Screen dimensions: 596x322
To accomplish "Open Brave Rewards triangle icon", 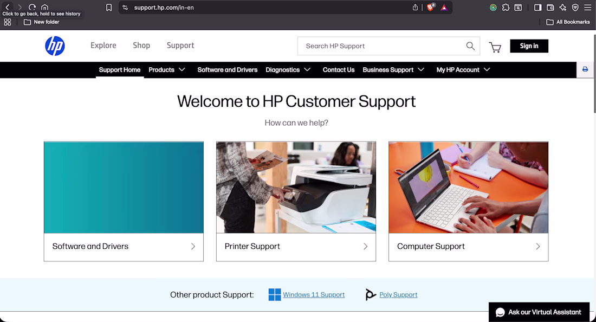I will 444,7.
